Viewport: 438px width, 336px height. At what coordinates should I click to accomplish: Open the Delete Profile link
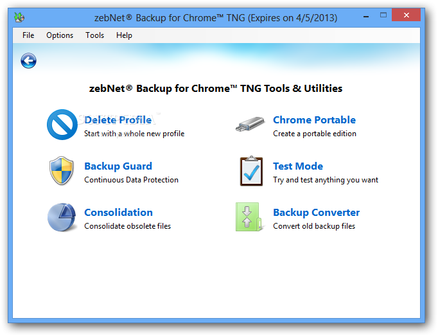click(x=118, y=120)
